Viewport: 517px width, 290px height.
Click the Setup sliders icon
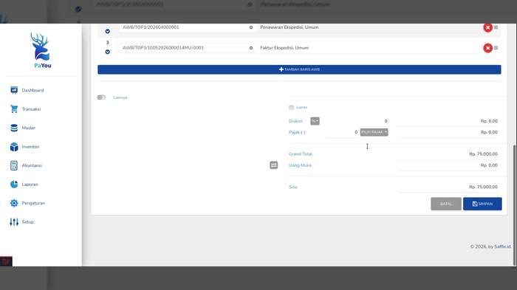pos(14,222)
